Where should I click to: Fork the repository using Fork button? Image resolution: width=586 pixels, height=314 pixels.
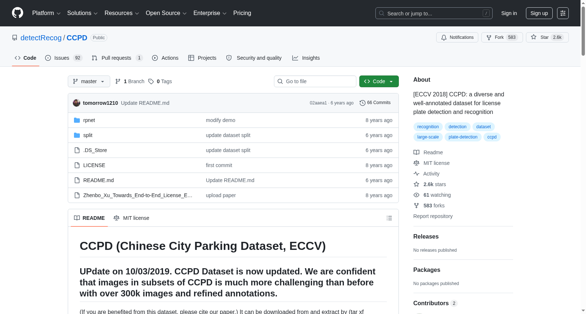(x=502, y=37)
